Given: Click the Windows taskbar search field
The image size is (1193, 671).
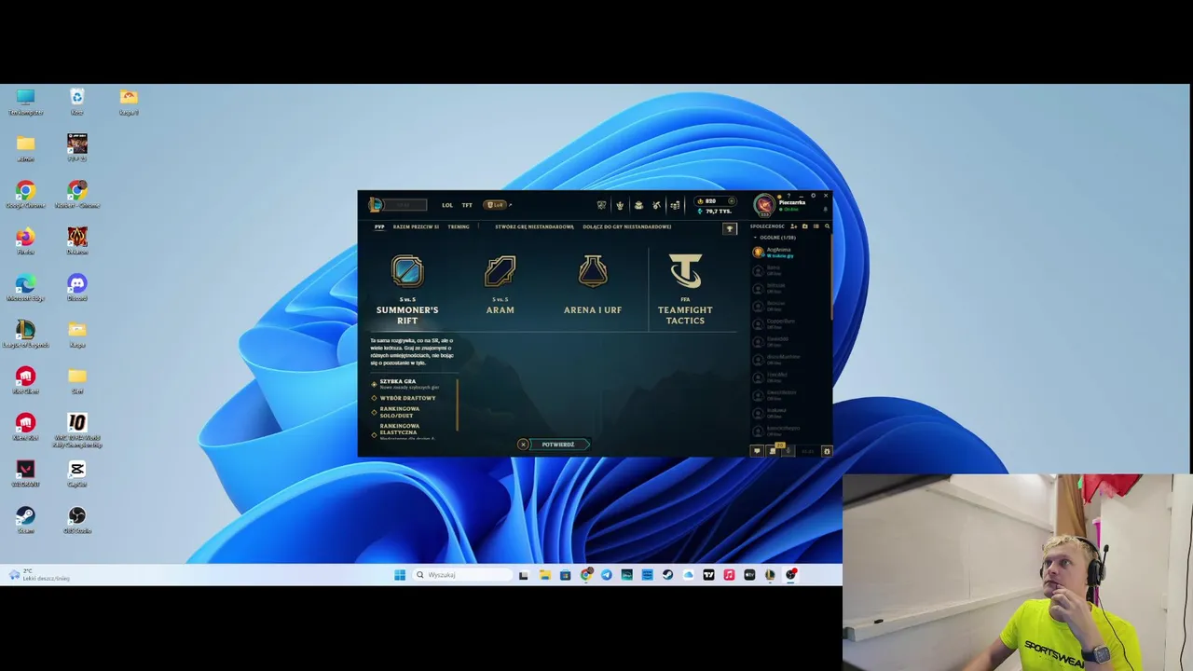Looking at the screenshot, I should pyautogui.click(x=463, y=575).
